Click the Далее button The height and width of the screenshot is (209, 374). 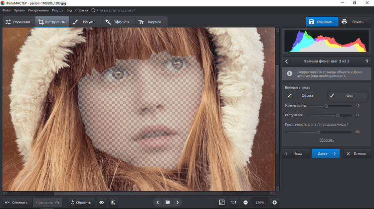(326, 154)
